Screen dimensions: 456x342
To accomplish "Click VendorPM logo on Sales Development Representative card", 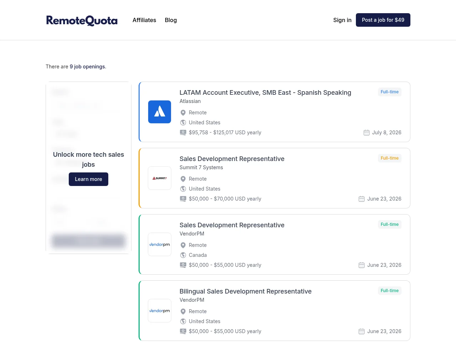I will point(160,244).
